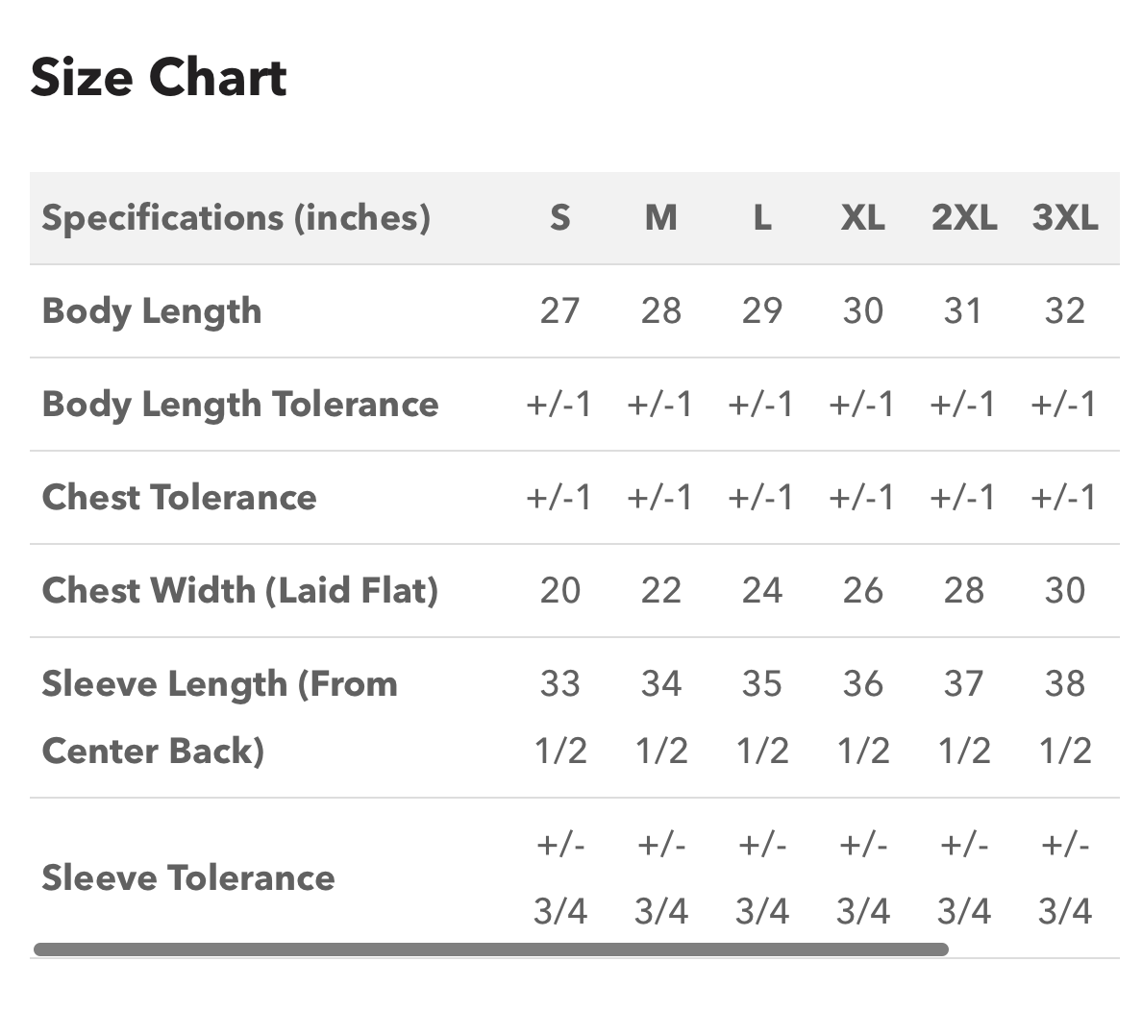Select the Sleeve Length (From Center Back) label

pyautogui.click(x=220, y=718)
